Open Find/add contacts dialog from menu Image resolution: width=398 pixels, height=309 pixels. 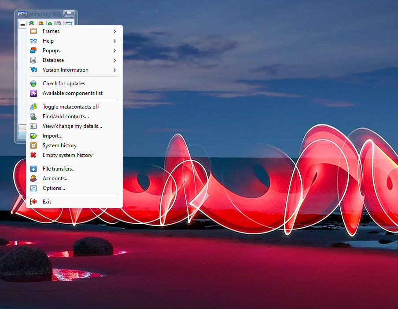click(74, 116)
